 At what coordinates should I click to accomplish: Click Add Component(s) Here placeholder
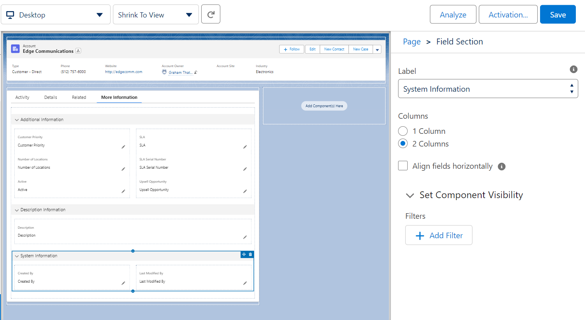324,106
